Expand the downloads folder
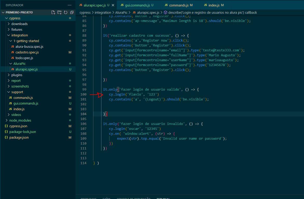Screen dimensions: 304x199 [19, 24]
